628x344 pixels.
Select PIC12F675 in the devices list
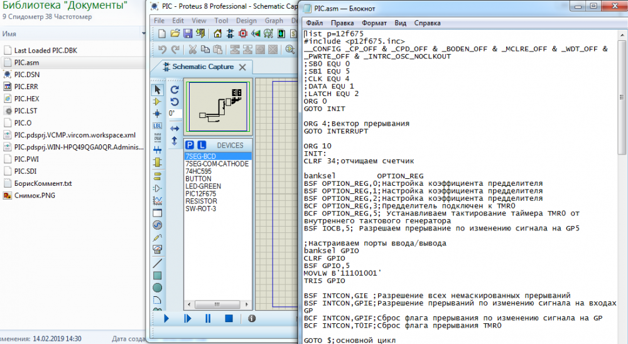[x=200, y=194]
